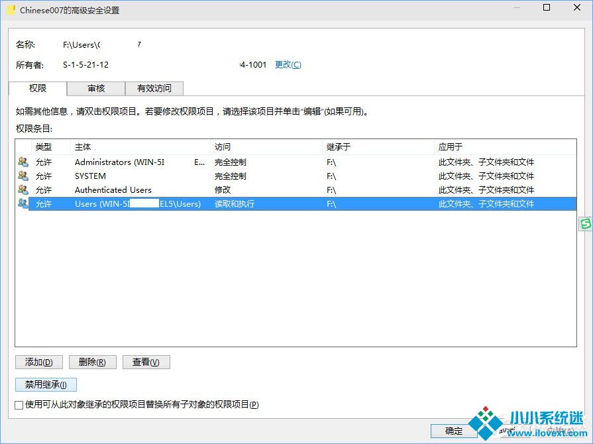Confirm with the 确定 button
The image size is (593, 444).
click(454, 431)
